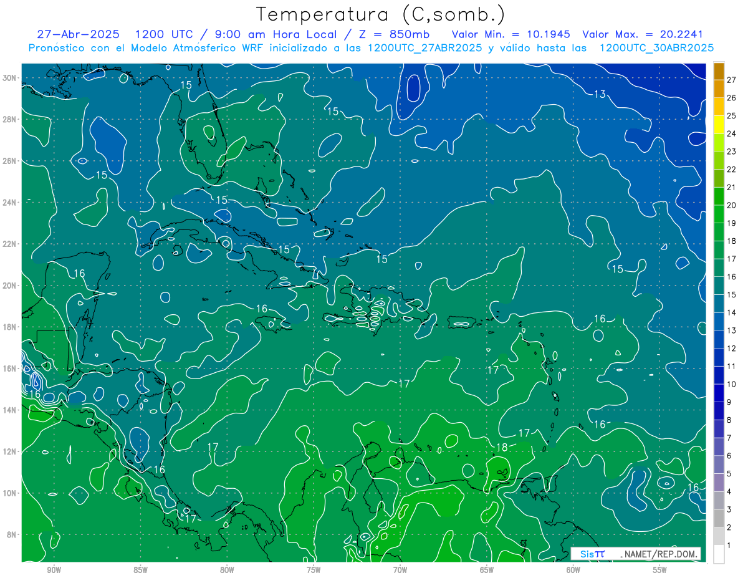Click the "30N" latitude label
Image resolution: width=748 pixels, height=578 pixels.
pos(11,77)
